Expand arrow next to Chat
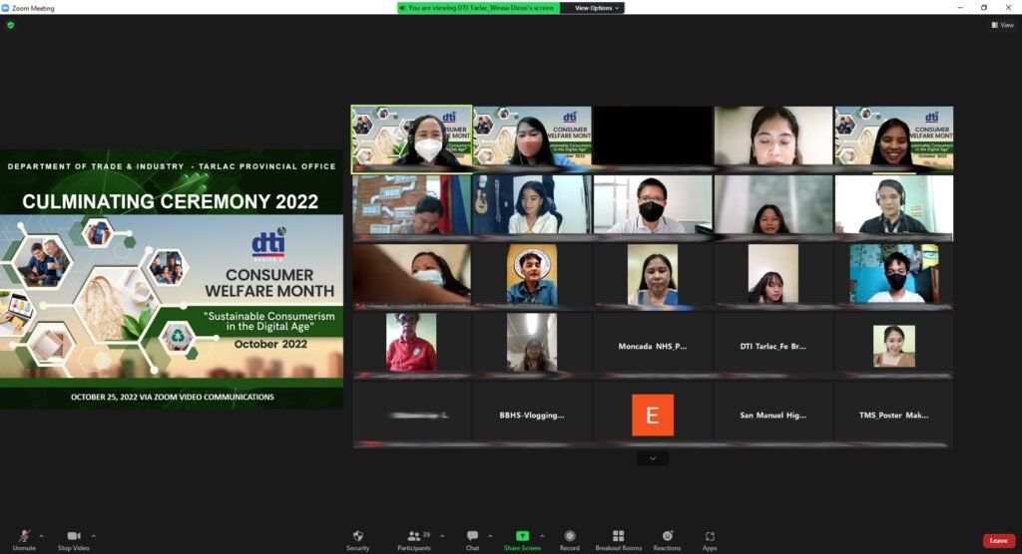 (489, 536)
